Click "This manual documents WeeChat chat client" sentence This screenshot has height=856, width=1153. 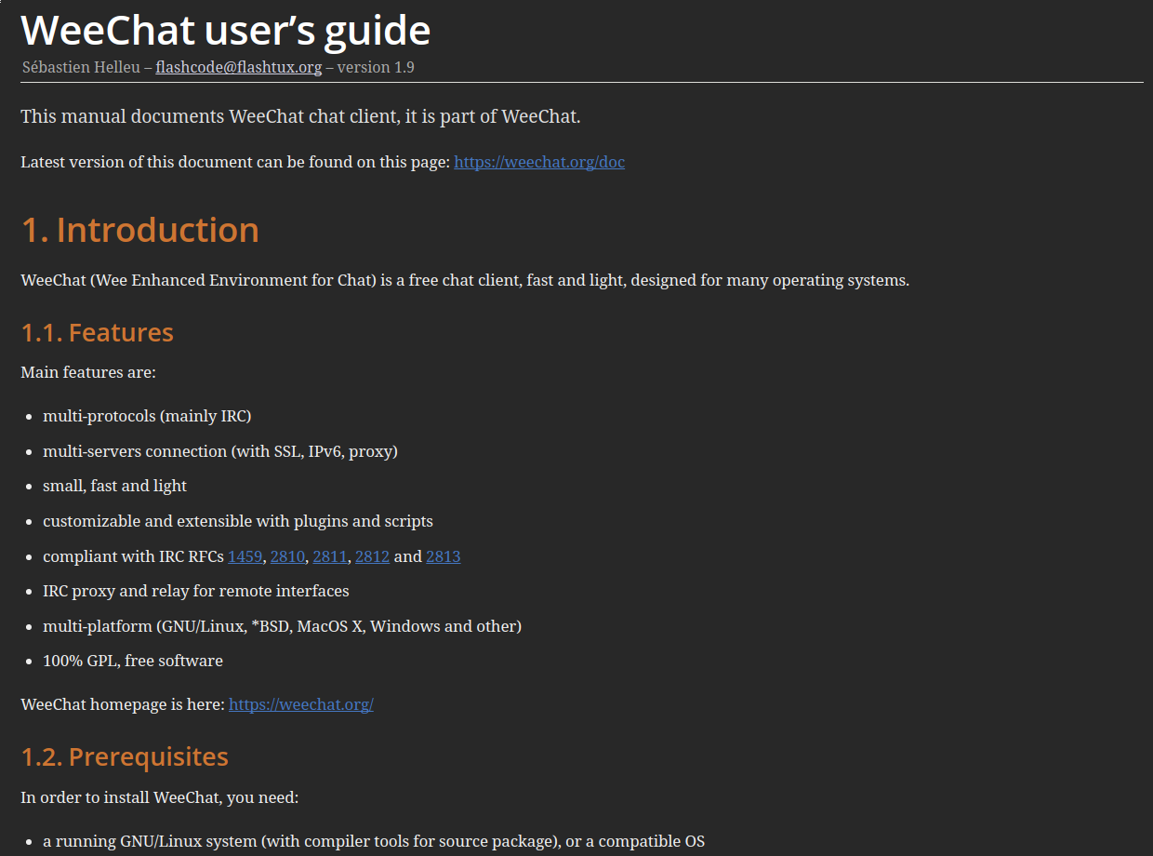click(x=300, y=116)
